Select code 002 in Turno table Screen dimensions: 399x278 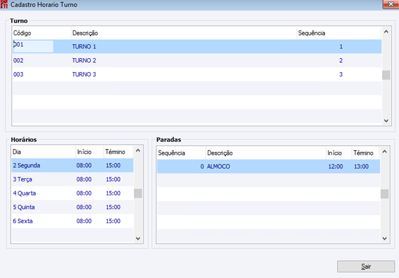[18, 61]
